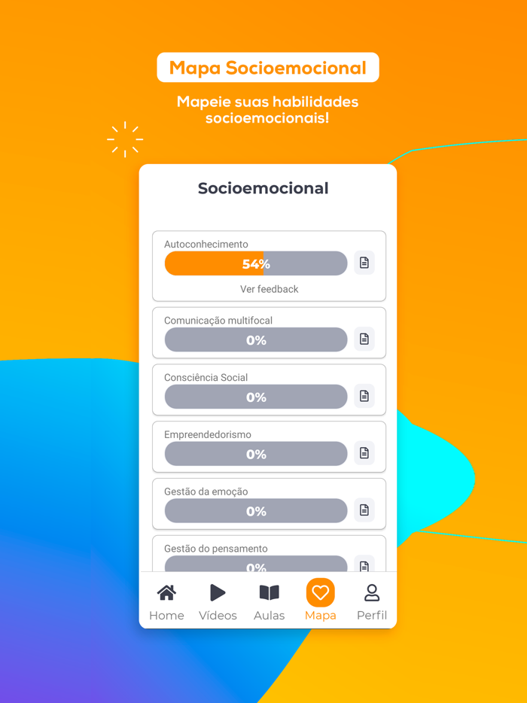Tap the Comunicação multifocal 0% progress bar
The image size is (527, 703).
coord(256,340)
